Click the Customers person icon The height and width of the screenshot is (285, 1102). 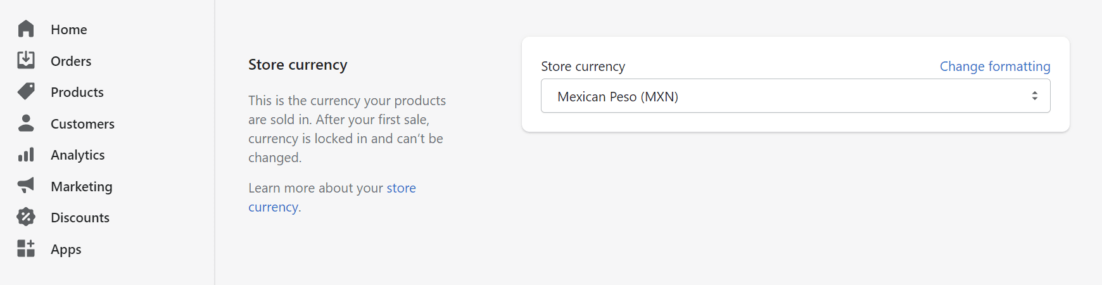[x=26, y=123]
